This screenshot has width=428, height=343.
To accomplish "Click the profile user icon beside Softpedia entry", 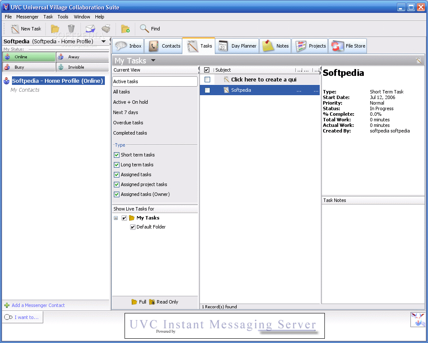I will pos(6,81).
